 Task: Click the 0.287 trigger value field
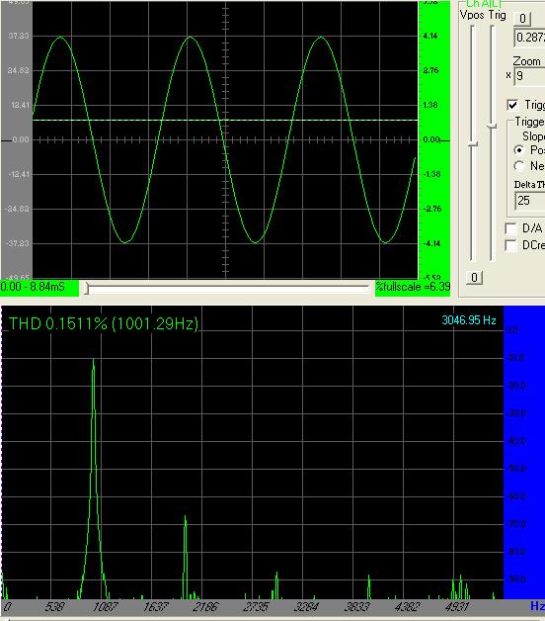(x=529, y=38)
